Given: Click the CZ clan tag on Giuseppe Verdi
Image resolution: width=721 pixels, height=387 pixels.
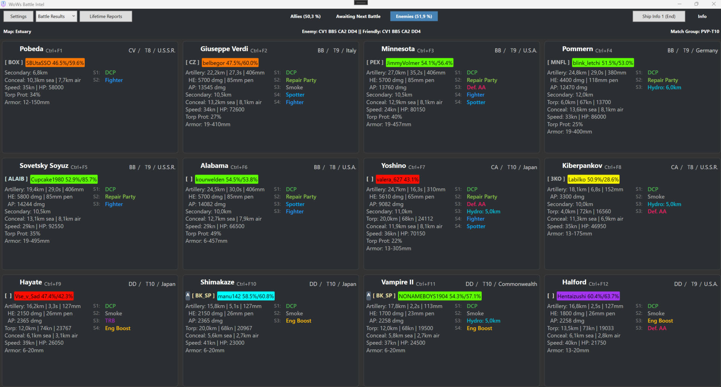Looking at the screenshot, I should tap(192, 63).
